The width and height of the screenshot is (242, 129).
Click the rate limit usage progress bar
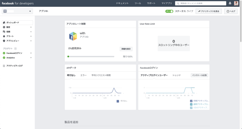91,56
